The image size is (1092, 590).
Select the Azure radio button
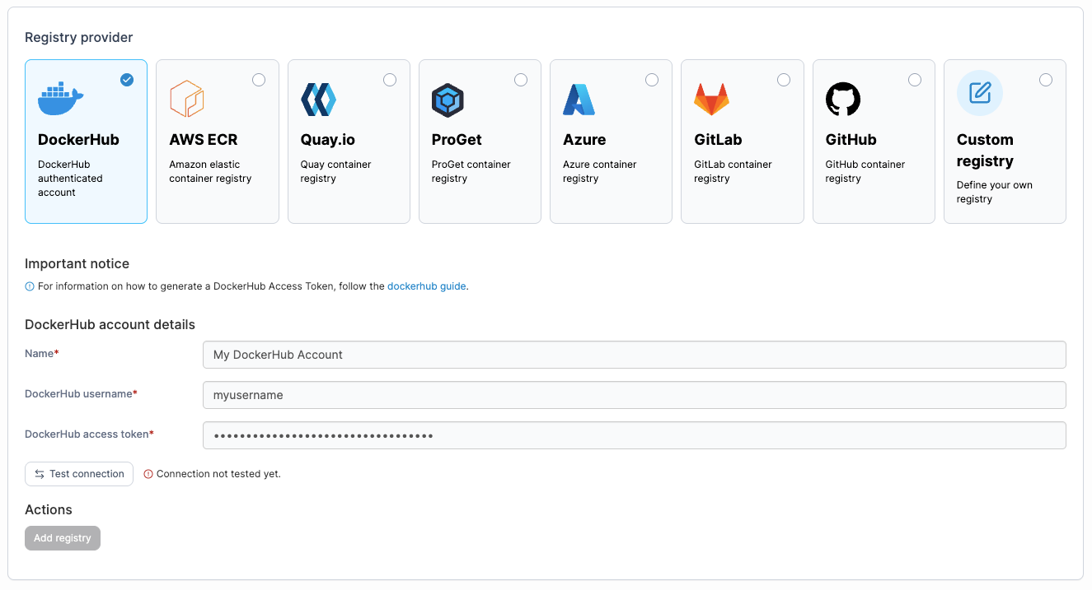[x=652, y=80]
